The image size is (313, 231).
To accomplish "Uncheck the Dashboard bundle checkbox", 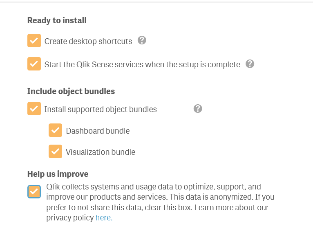I will (x=55, y=130).
